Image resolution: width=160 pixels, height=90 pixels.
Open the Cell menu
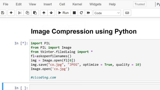pyautogui.click(x=62, y=4)
